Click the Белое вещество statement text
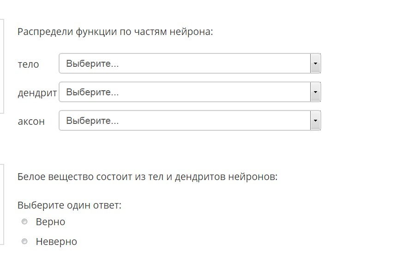The height and width of the screenshot is (262, 403). click(148, 177)
